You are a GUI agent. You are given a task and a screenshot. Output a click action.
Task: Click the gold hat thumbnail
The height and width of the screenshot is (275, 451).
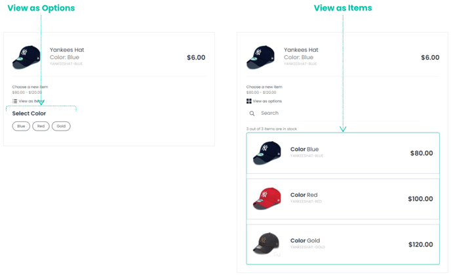point(266,243)
